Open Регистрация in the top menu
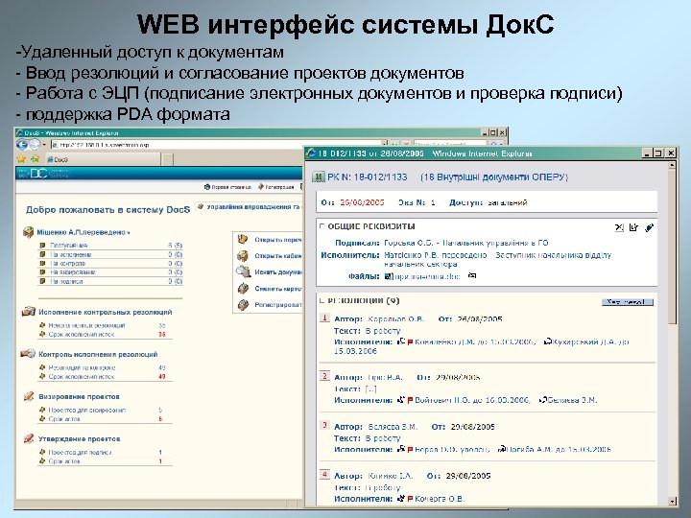 [x=275, y=187]
